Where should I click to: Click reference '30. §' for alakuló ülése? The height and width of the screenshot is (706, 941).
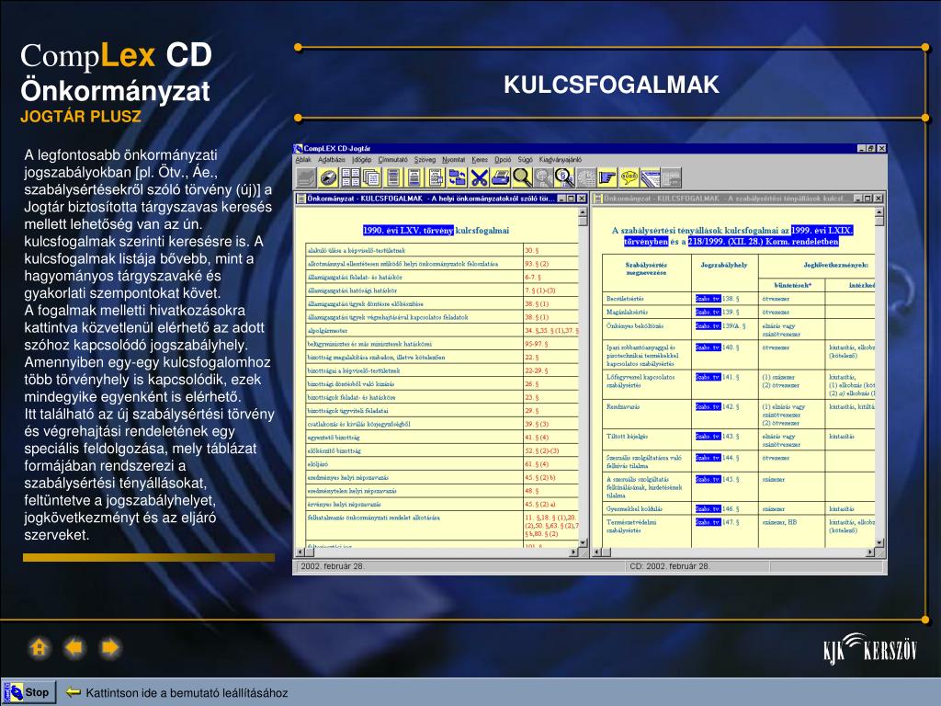tap(532, 250)
